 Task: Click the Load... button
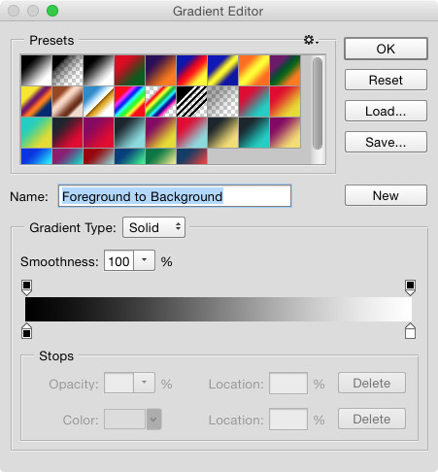386,111
